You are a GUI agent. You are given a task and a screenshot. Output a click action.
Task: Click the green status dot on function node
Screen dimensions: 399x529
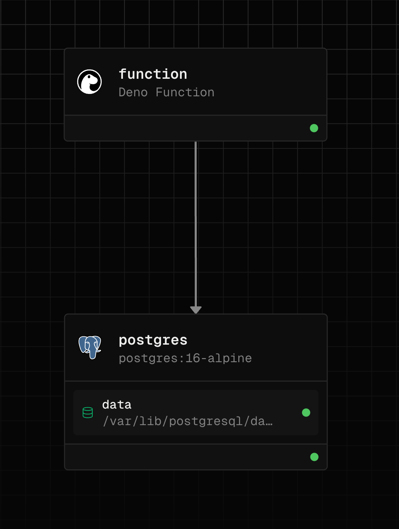click(313, 128)
